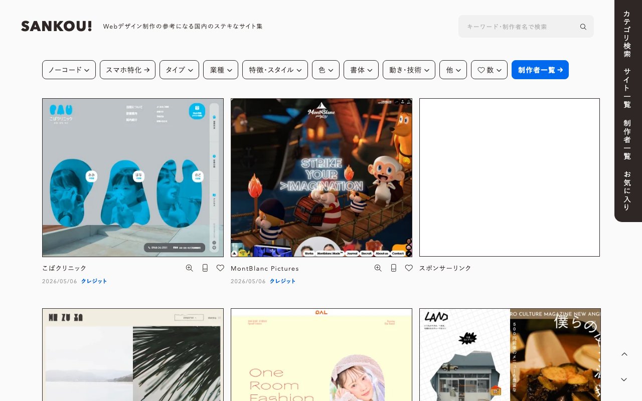Open the こばクリニック title link
Viewport: 642px width, 401px height.
(x=64, y=268)
